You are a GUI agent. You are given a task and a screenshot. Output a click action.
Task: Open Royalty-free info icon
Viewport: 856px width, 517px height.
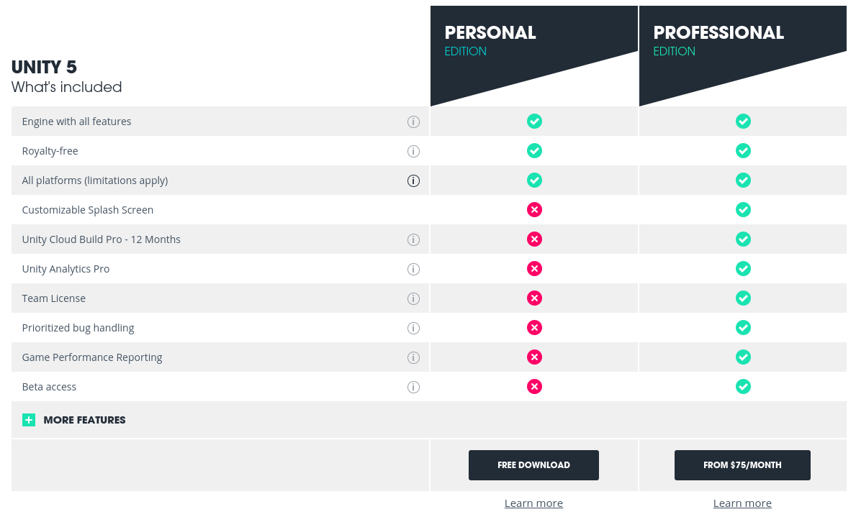(x=413, y=151)
